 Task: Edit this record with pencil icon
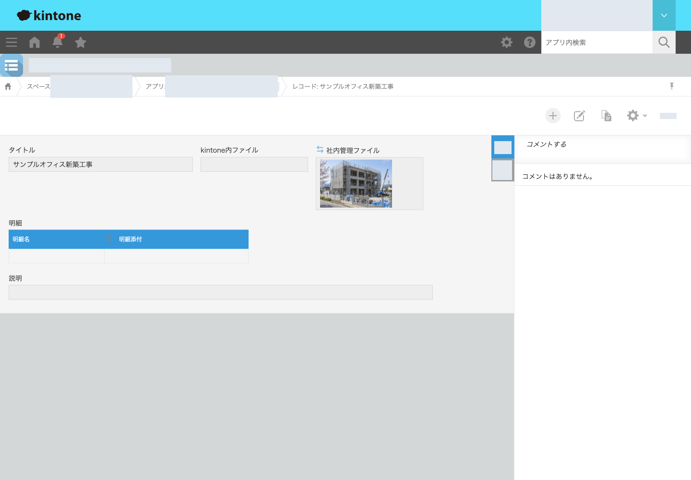pos(580,116)
